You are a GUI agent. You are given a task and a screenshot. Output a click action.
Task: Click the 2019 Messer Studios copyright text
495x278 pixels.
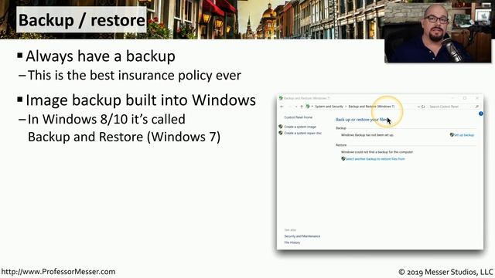point(445,272)
